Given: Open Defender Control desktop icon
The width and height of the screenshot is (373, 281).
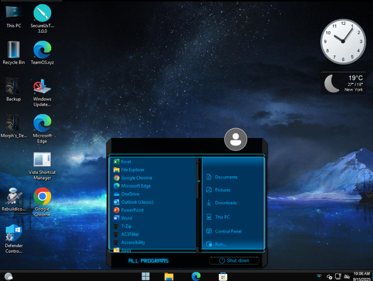Looking at the screenshot, I should coord(13,239).
